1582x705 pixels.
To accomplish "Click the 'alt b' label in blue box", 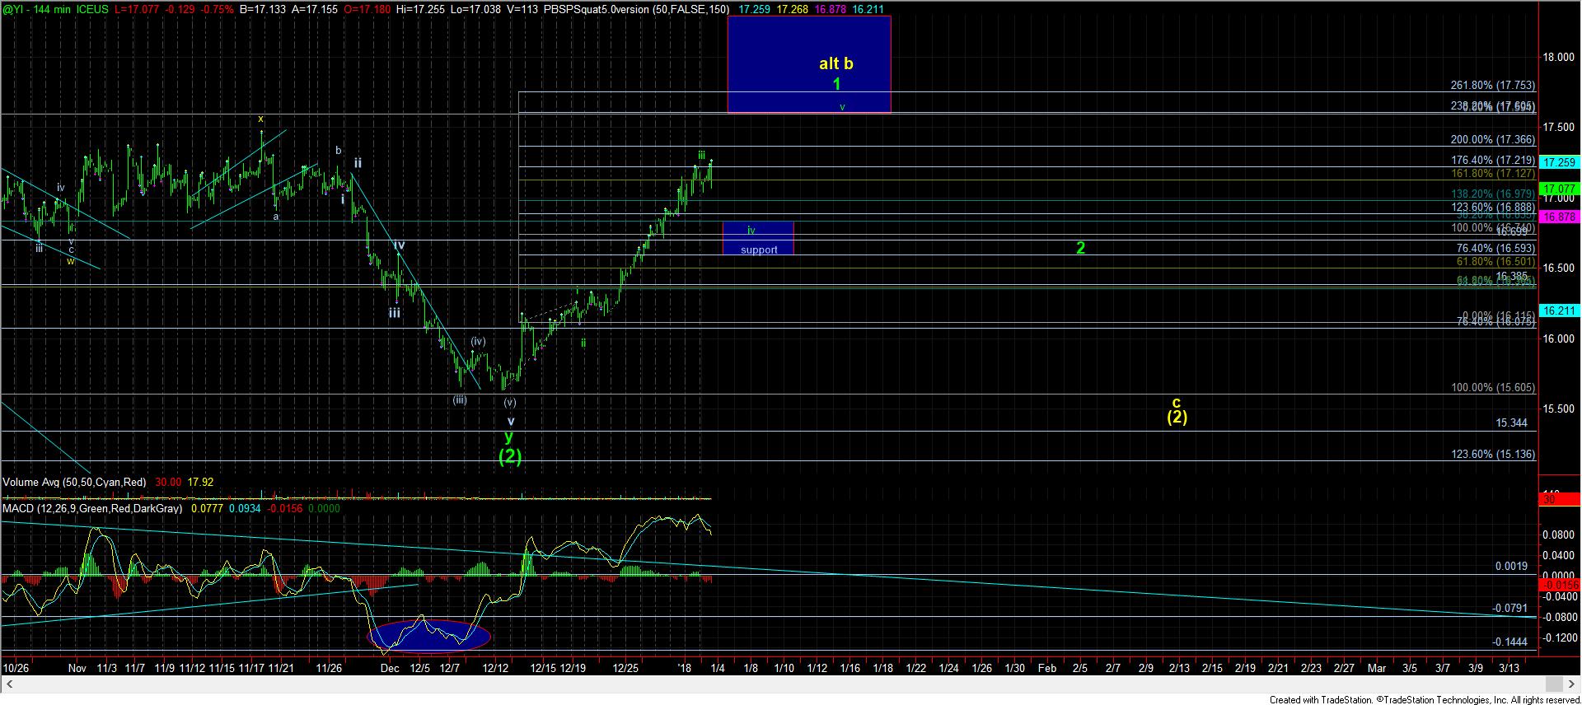I will pyautogui.click(x=835, y=63).
